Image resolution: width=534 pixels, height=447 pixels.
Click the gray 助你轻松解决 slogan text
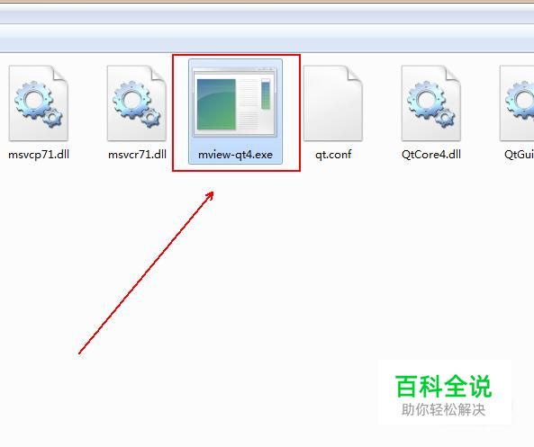[443, 409]
